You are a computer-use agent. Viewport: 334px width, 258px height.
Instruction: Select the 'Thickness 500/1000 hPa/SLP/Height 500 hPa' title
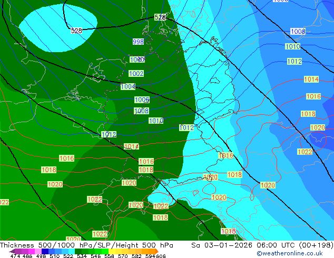86,245
